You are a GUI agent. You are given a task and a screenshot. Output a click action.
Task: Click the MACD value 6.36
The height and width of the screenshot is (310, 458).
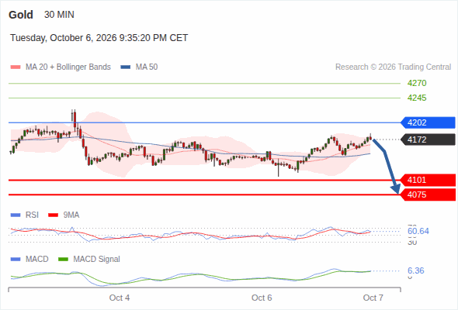pyautogui.click(x=416, y=270)
